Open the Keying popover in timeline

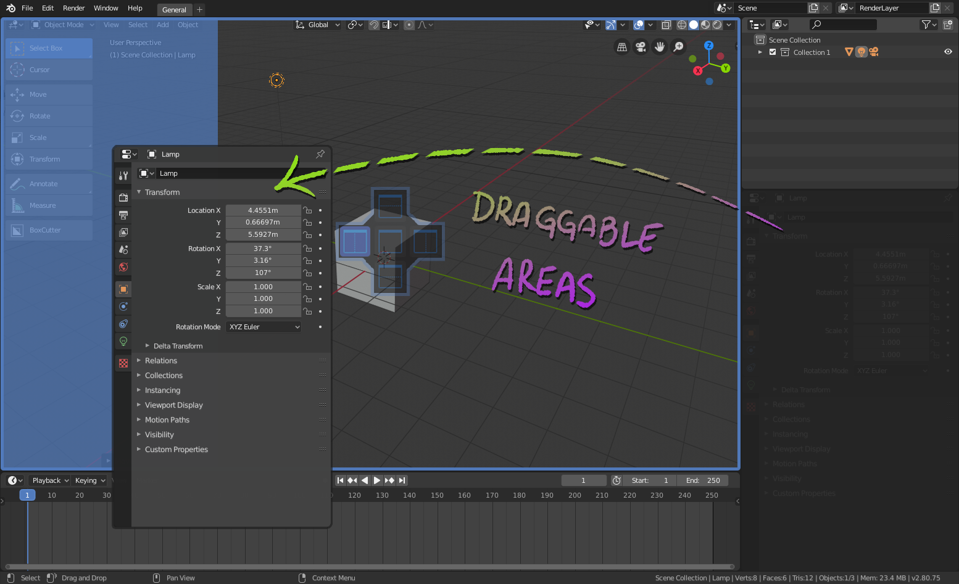click(x=90, y=480)
